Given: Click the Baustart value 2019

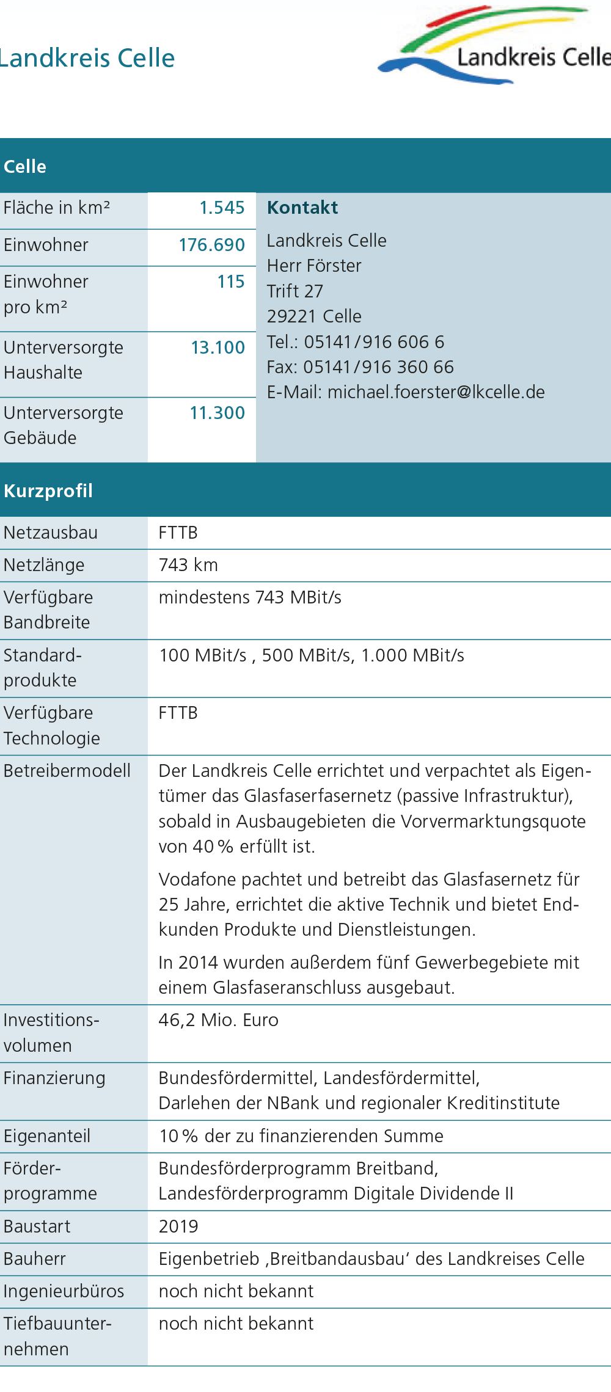Looking at the screenshot, I should click(x=178, y=1226).
